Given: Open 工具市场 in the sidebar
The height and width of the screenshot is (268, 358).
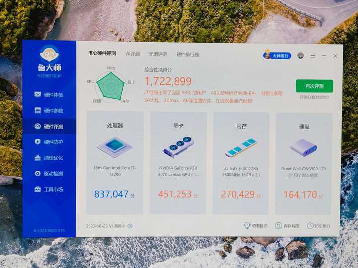Looking at the screenshot, I should point(49,189).
